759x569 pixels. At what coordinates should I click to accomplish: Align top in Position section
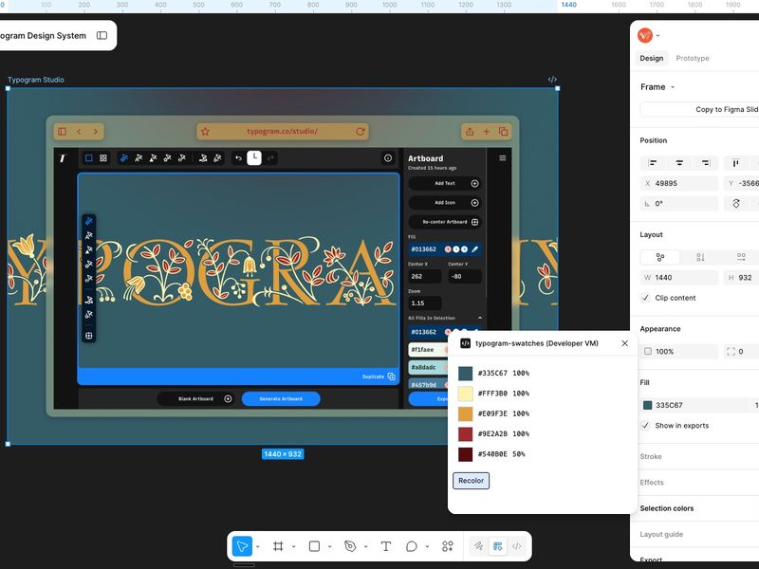tap(736, 163)
